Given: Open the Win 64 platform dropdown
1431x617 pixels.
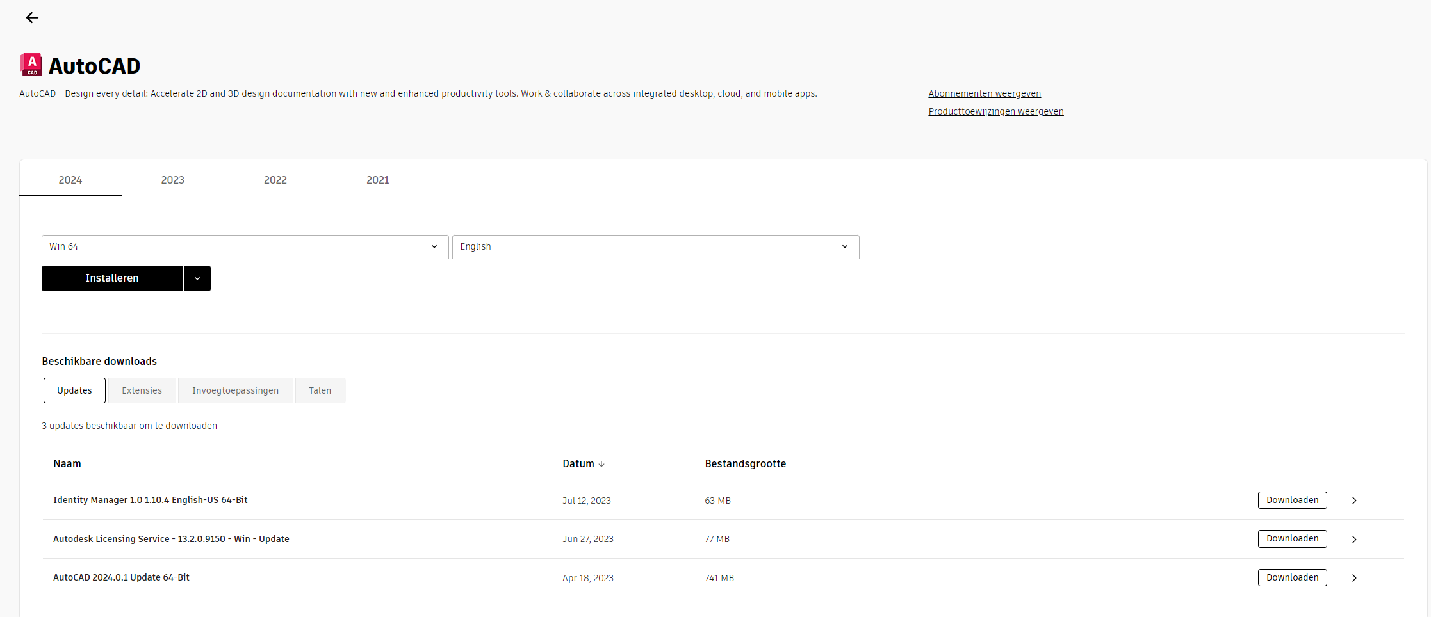Looking at the screenshot, I should pos(245,247).
